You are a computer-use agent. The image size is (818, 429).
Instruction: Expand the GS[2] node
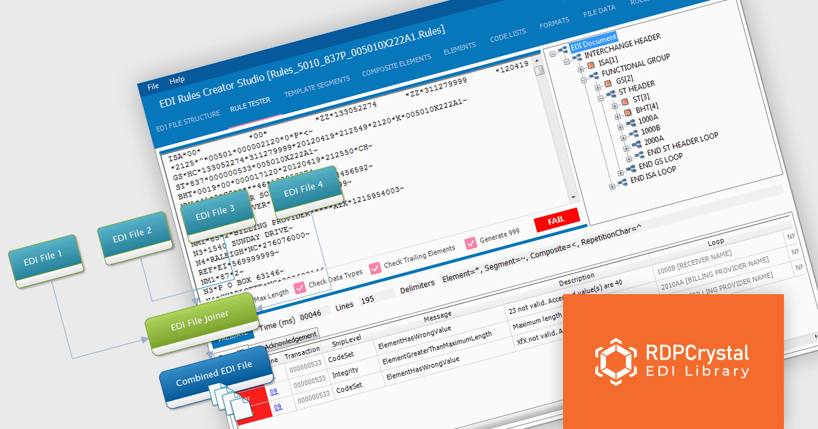tap(598, 88)
